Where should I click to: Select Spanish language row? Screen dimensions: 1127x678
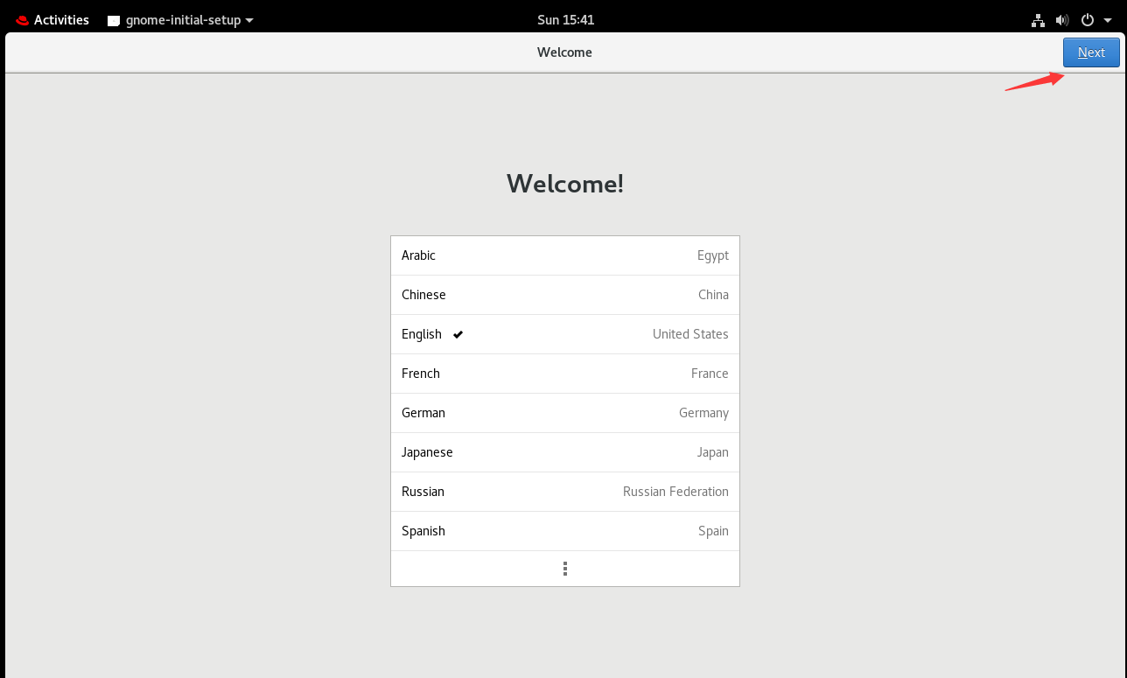pyautogui.click(x=565, y=531)
